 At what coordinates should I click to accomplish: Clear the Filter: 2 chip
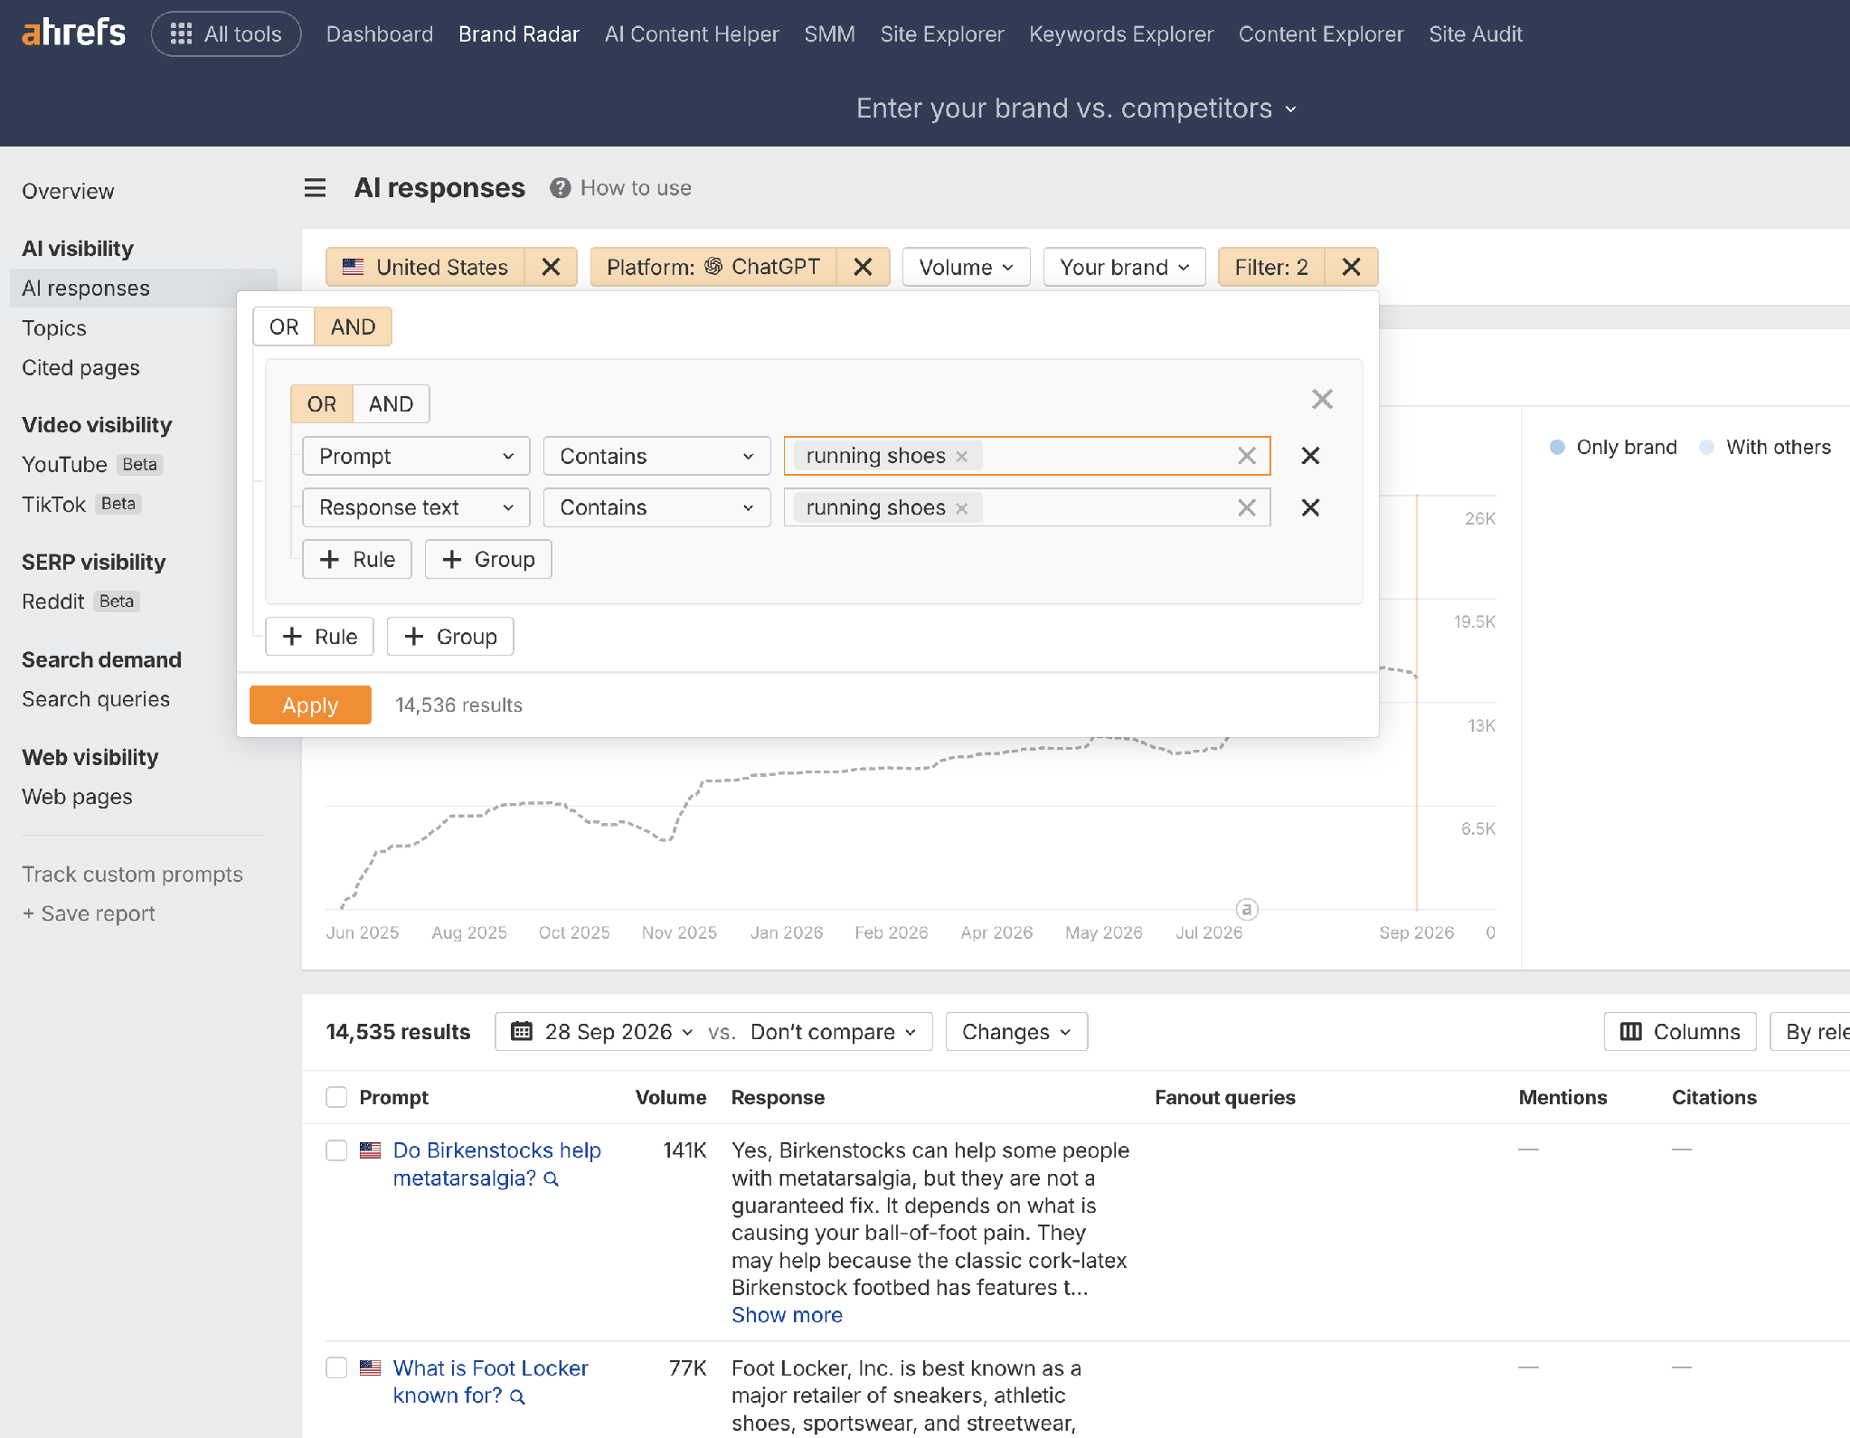(x=1351, y=267)
